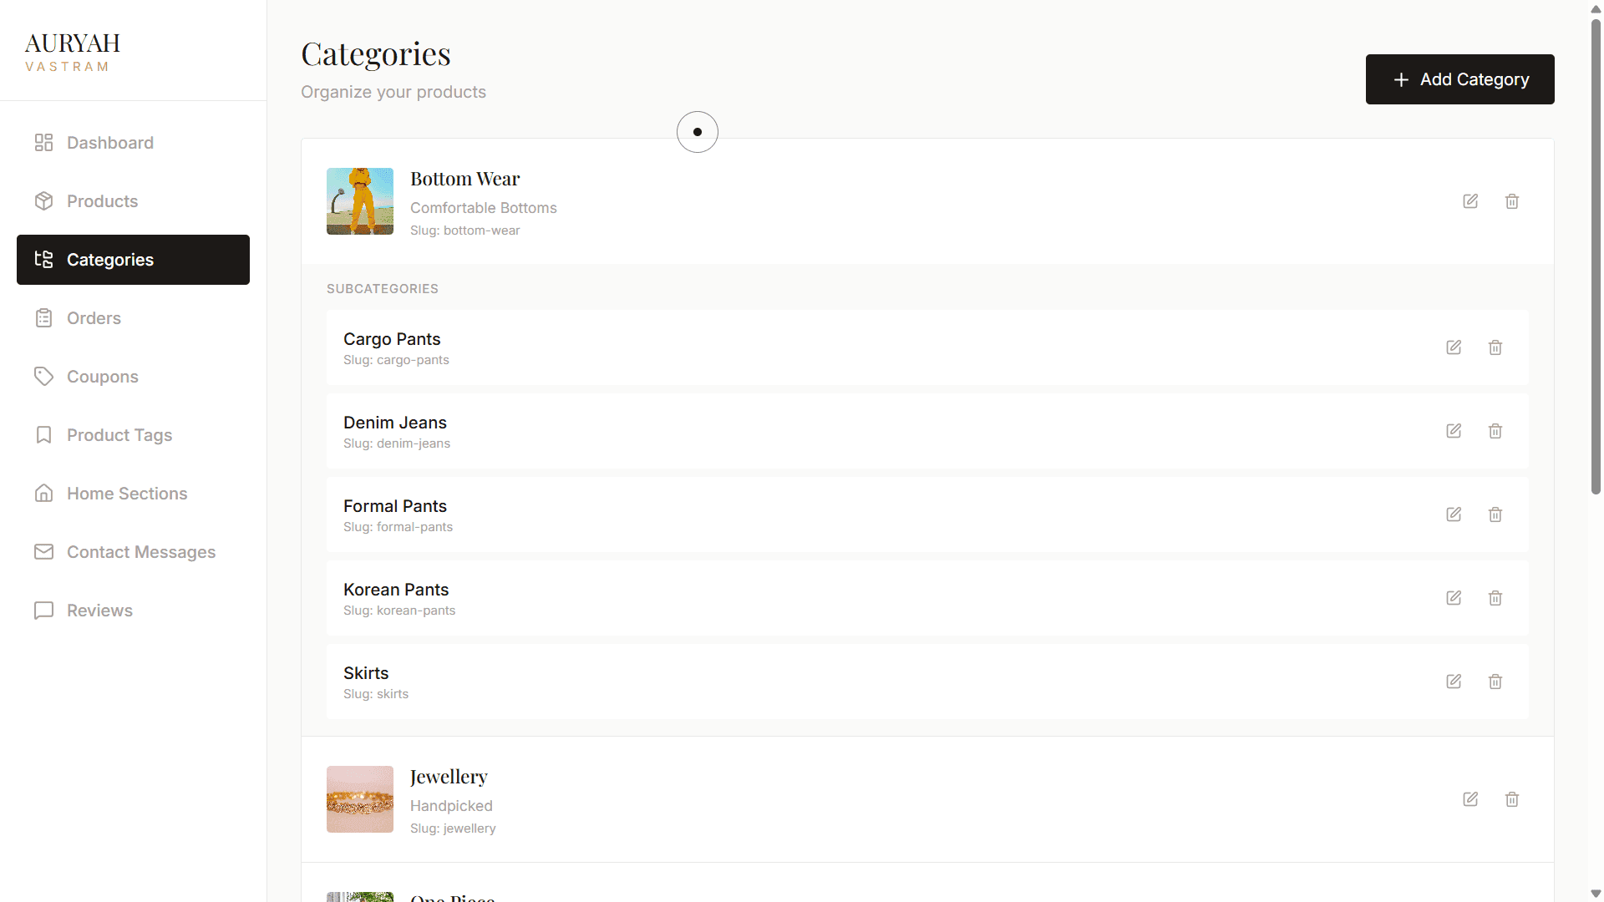Click the Dashboard grid icon
This screenshot has width=1604, height=902.
[43, 143]
